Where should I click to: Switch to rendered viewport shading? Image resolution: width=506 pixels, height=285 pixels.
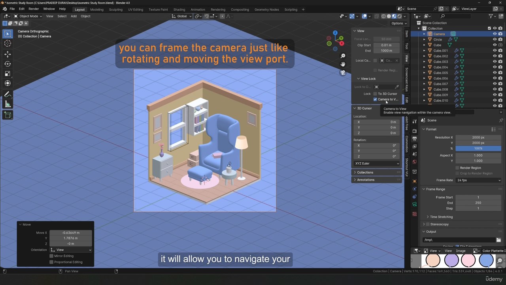click(400, 16)
